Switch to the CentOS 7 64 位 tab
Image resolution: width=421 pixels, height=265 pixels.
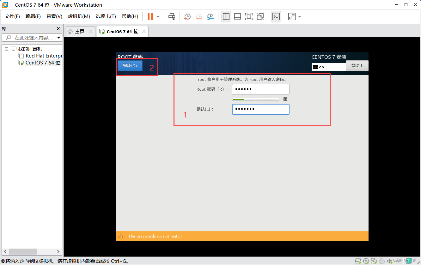point(122,32)
